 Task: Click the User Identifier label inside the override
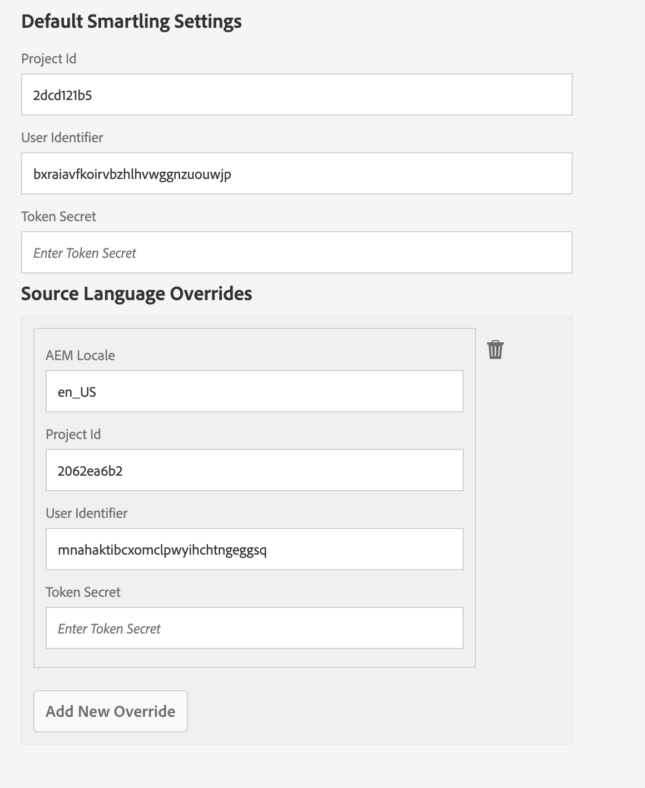click(x=87, y=513)
